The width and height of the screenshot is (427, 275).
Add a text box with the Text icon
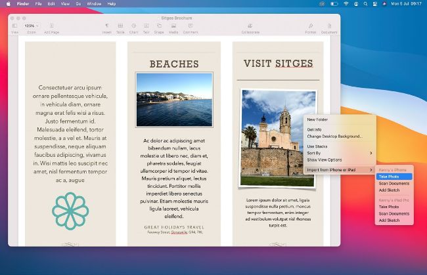[x=146, y=26]
